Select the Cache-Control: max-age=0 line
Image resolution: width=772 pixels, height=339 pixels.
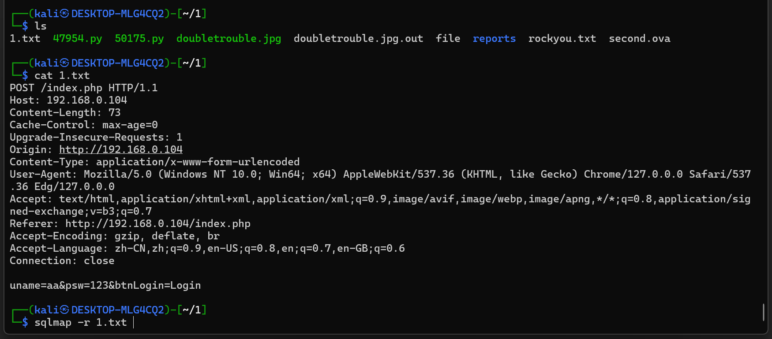pyautogui.click(x=84, y=125)
